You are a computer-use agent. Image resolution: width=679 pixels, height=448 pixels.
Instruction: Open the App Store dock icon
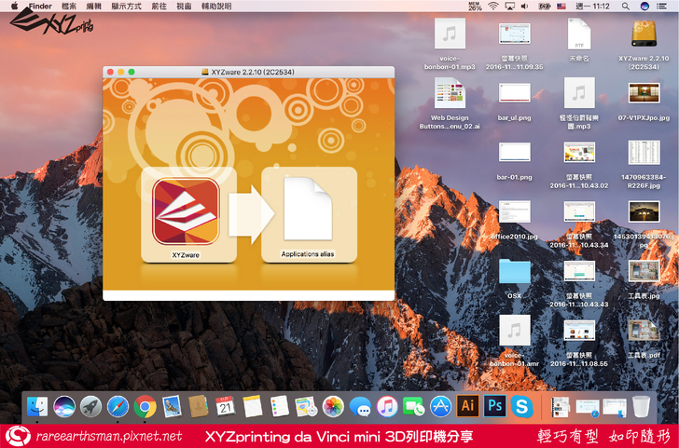[441, 406]
